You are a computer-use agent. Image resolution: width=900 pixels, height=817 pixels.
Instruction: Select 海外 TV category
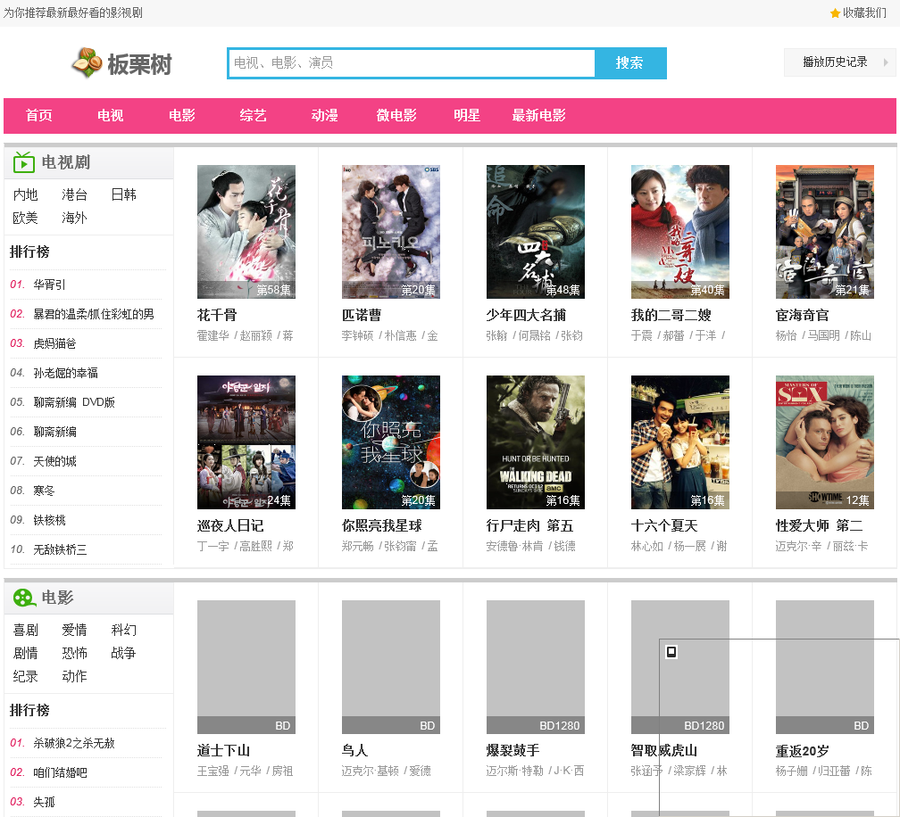75,218
